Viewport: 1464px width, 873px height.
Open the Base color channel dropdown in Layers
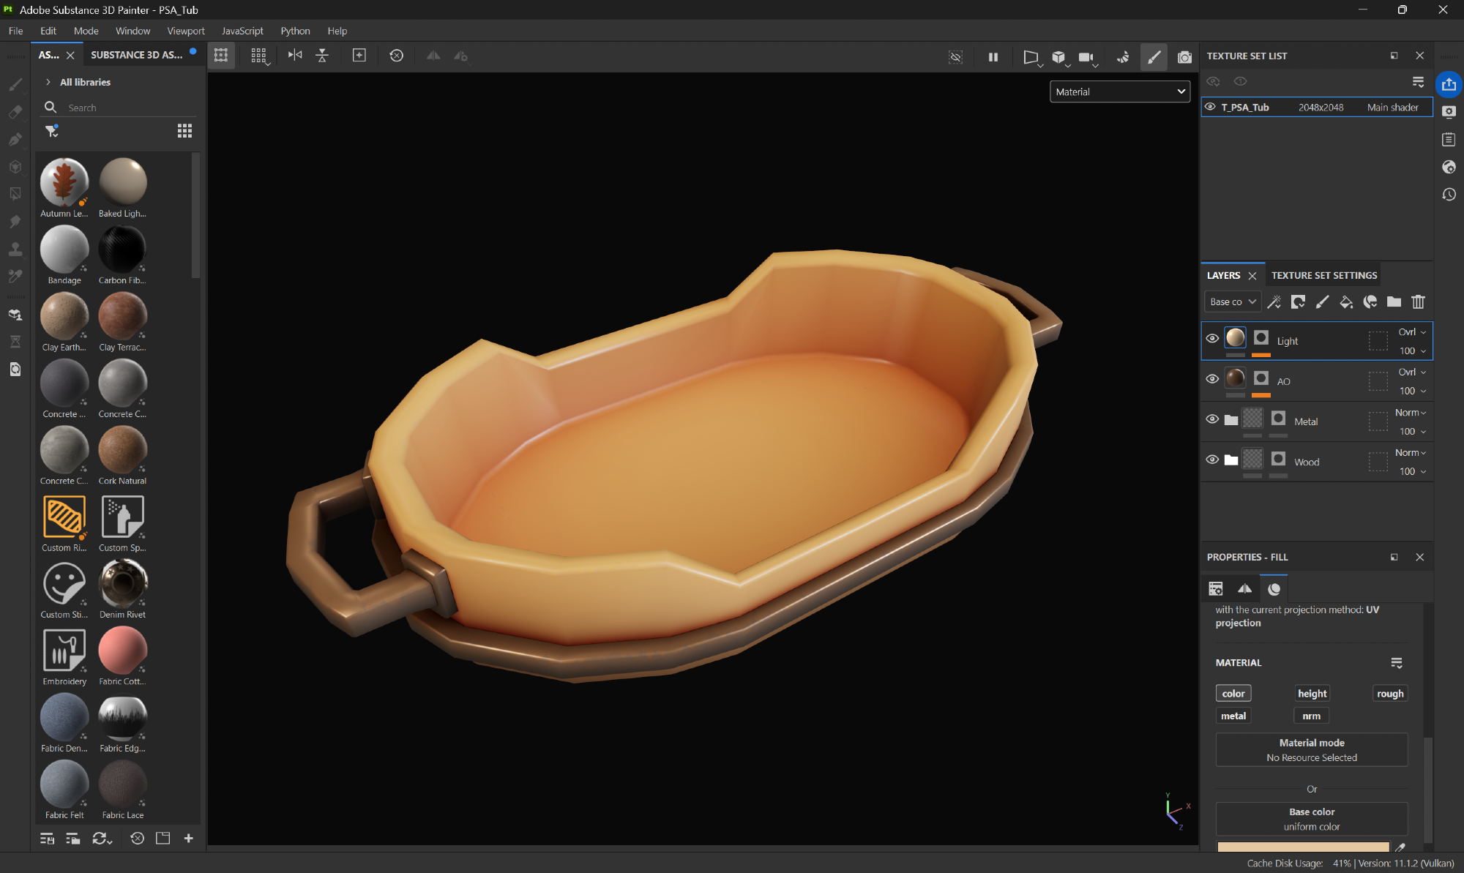tap(1233, 301)
